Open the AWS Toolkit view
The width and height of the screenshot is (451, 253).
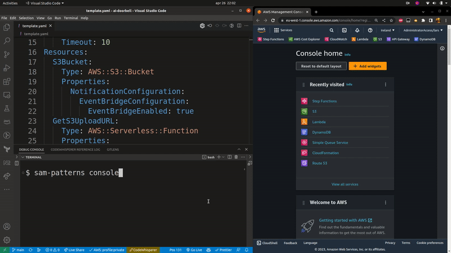click(x=7, y=122)
